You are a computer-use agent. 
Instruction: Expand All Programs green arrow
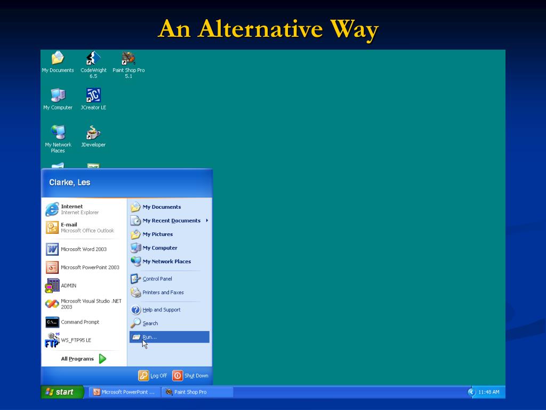tap(102, 359)
